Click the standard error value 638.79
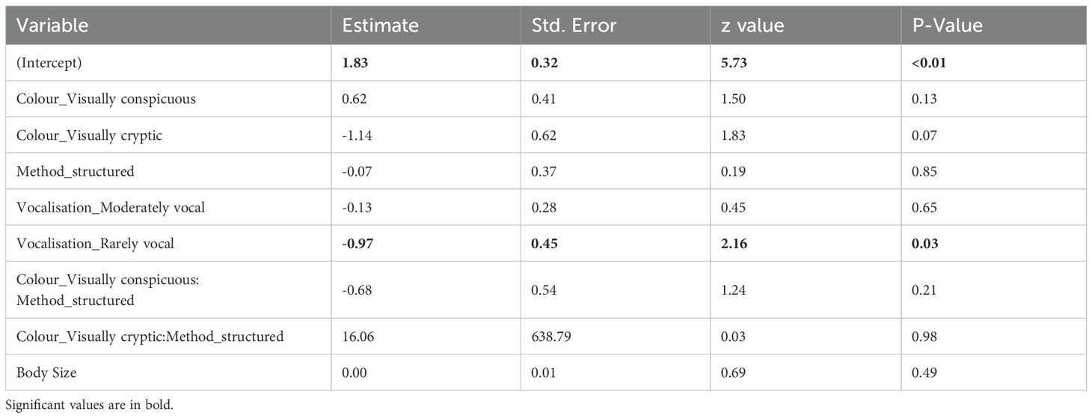This screenshot has width=1092, height=418. tap(552, 336)
